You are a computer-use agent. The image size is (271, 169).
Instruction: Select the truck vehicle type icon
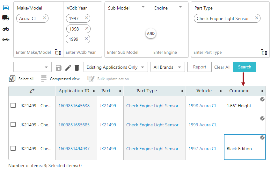pyautogui.click(x=6, y=18)
